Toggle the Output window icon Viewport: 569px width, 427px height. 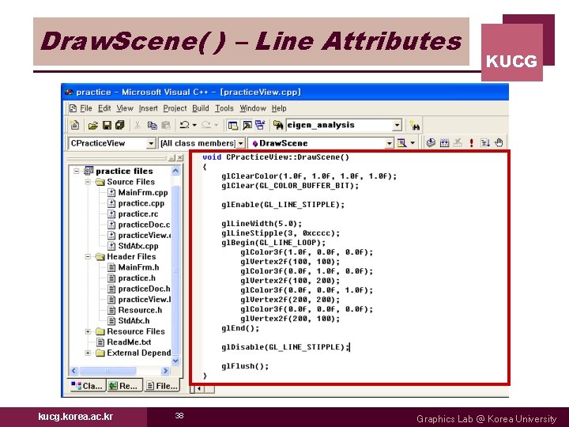pos(247,125)
